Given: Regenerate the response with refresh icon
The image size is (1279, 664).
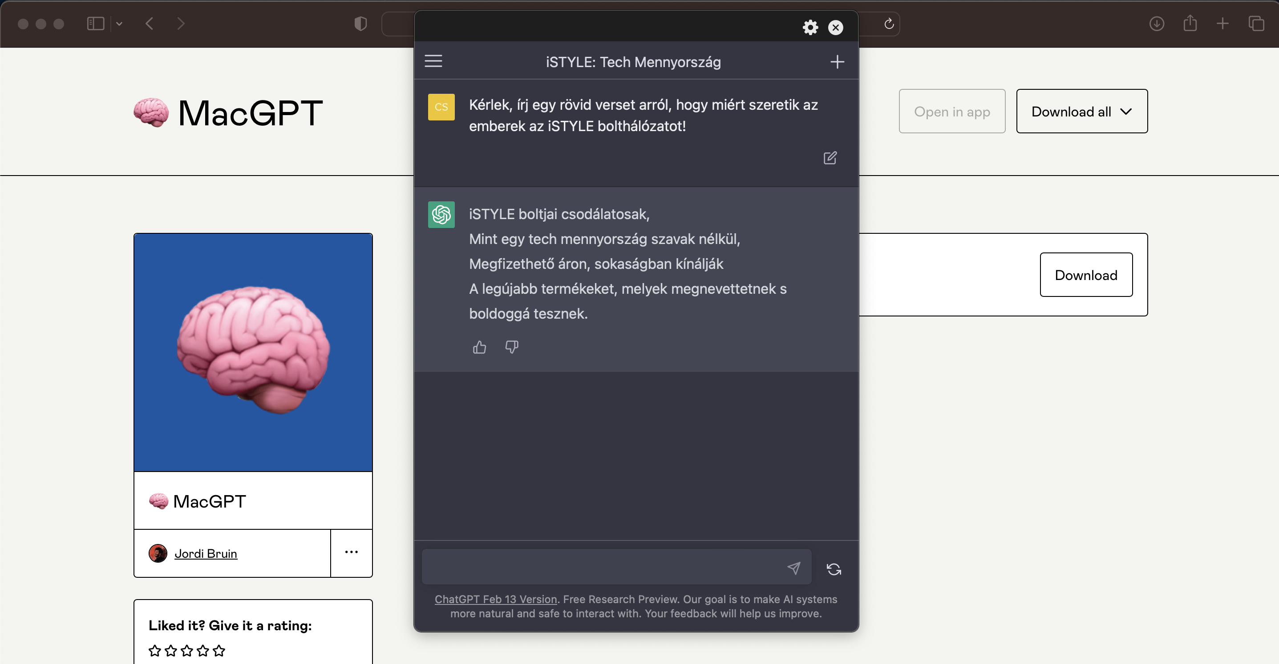Looking at the screenshot, I should [x=834, y=569].
